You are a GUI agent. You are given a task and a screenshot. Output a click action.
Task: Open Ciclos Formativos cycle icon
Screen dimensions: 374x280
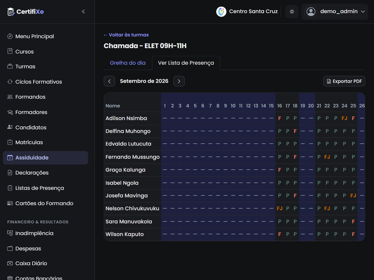coord(10,82)
